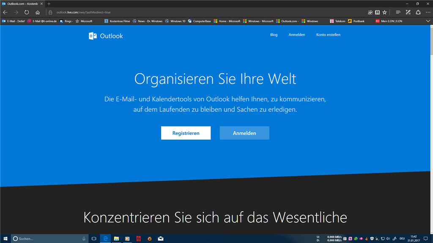
Task: Open File Explorer from the taskbar
Action: [116, 239]
